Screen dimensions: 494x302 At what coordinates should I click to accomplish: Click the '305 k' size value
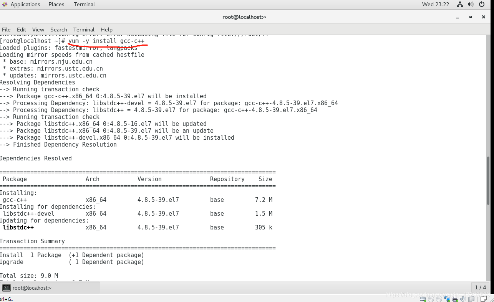[x=264, y=227]
